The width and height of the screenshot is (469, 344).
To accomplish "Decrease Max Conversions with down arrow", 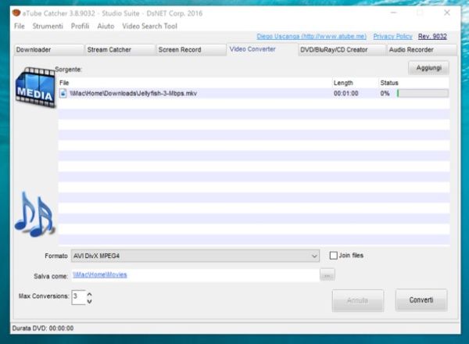I will (x=88, y=301).
